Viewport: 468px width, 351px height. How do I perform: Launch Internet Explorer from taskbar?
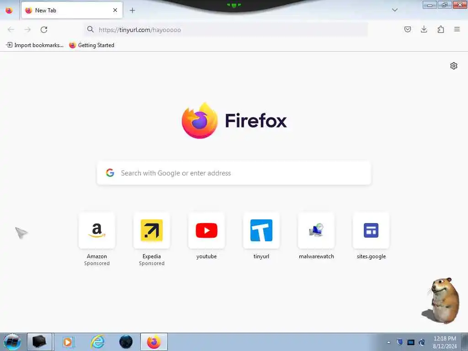click(98, 342)
